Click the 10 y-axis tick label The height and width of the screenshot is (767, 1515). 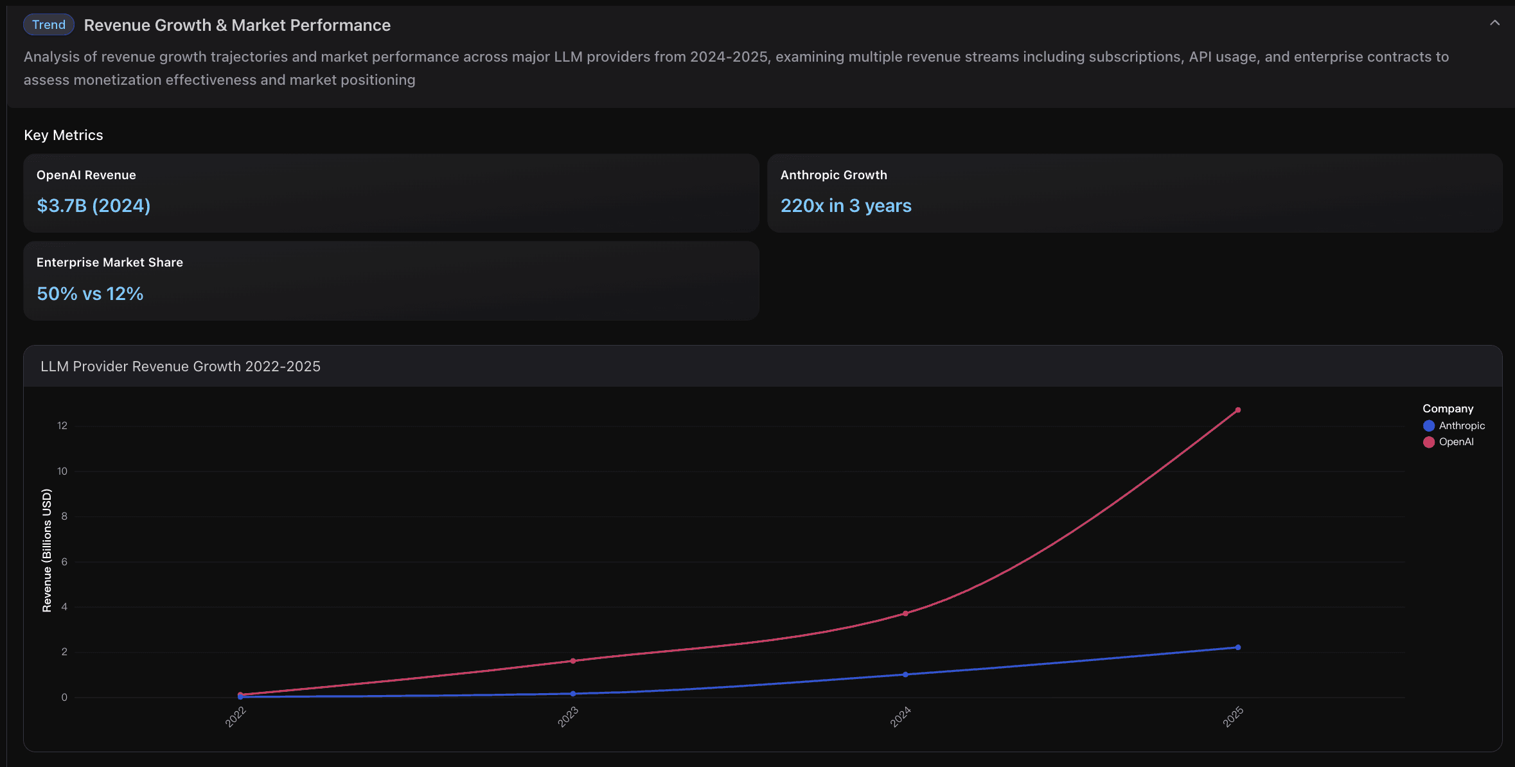62,472
